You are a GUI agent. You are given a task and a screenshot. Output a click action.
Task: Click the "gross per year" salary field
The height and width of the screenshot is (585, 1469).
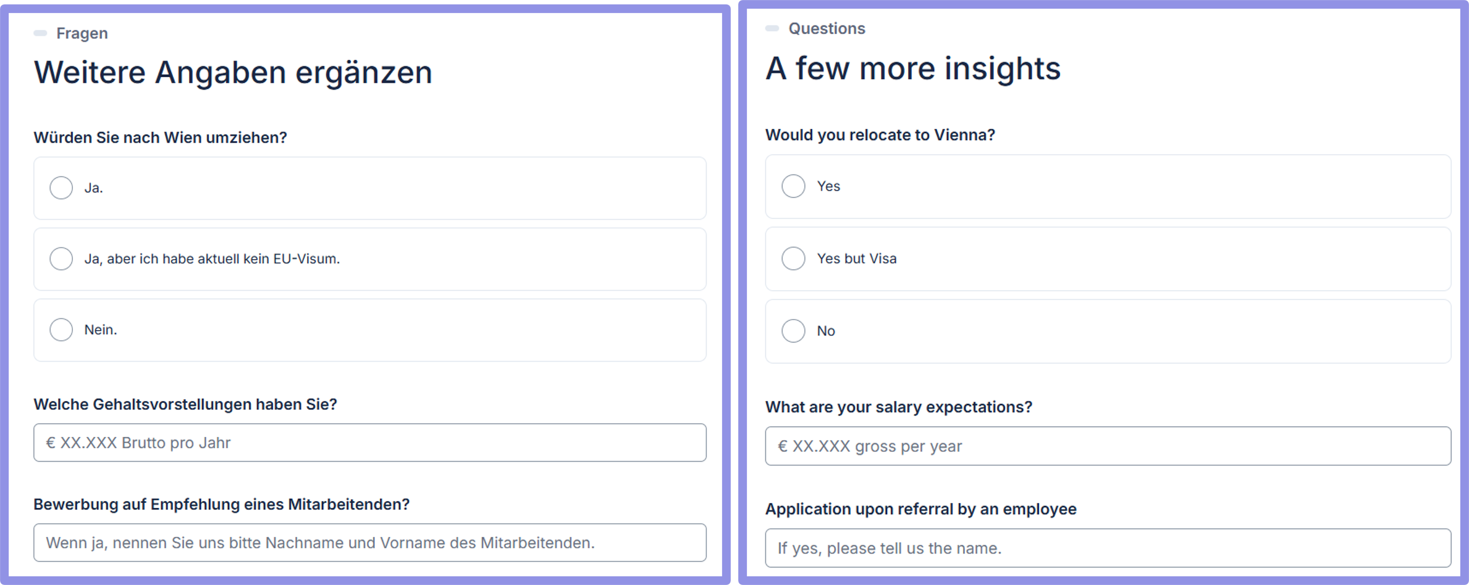(1107, 446)
